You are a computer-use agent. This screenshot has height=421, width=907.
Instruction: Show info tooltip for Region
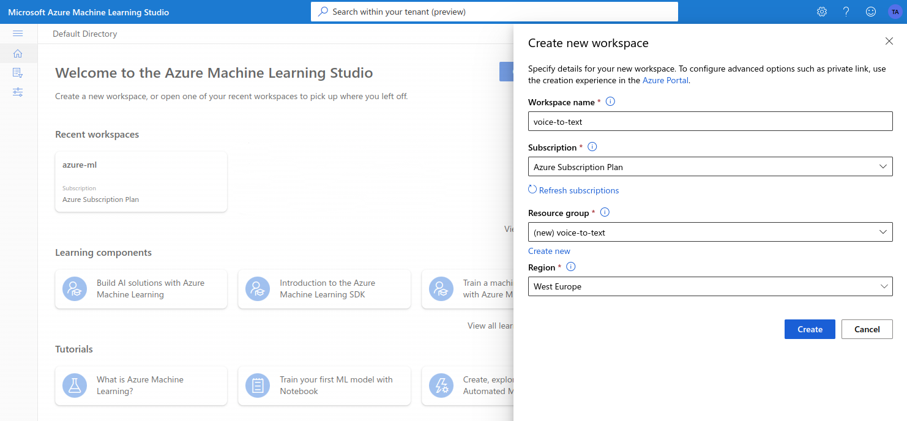point(571,267)
